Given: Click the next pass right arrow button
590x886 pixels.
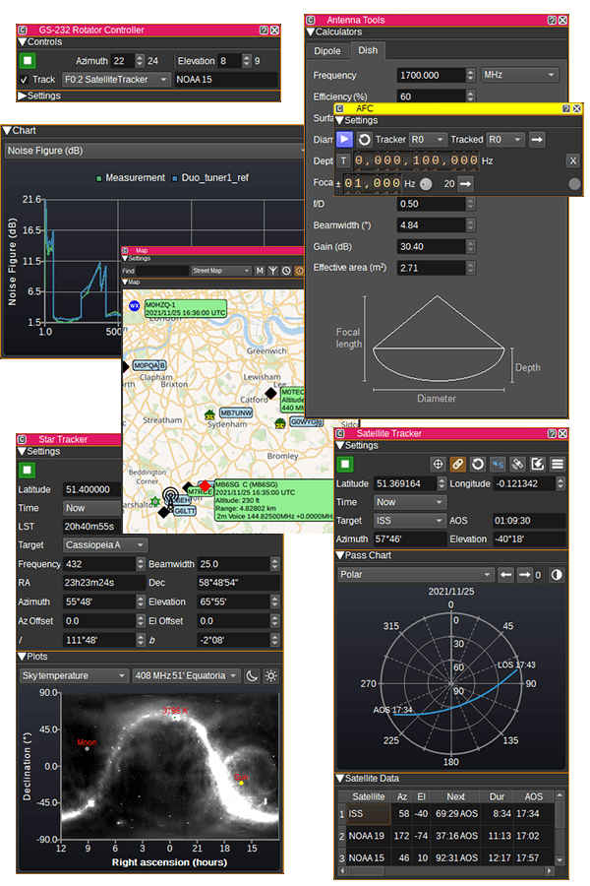Looking at the screenshot, I should 525,575.
